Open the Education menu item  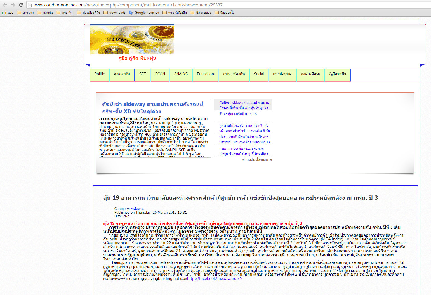pos(205,74)
